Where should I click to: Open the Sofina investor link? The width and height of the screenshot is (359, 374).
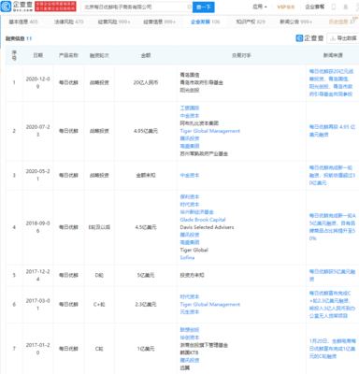tap(187, 257)
